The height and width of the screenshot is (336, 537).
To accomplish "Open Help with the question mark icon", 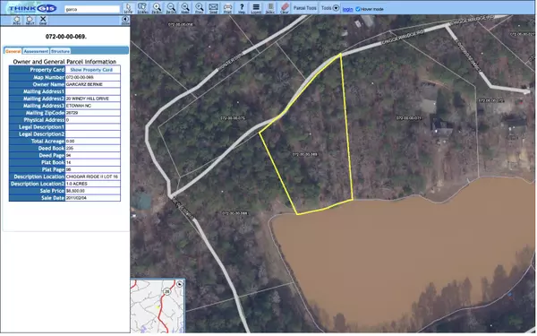I will coord(242,8).
